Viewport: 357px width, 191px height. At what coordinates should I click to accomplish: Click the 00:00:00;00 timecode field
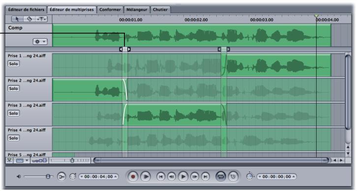coord(277,176)
